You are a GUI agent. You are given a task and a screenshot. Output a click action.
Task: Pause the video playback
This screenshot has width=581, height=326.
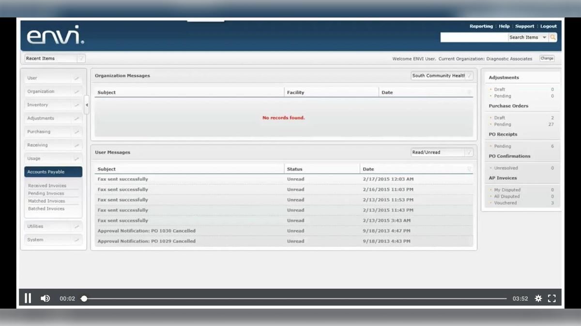(x=28, y=298)
